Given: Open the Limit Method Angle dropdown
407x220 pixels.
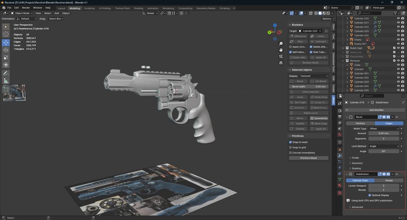Looking at the screenshot, I should point(384,146).
